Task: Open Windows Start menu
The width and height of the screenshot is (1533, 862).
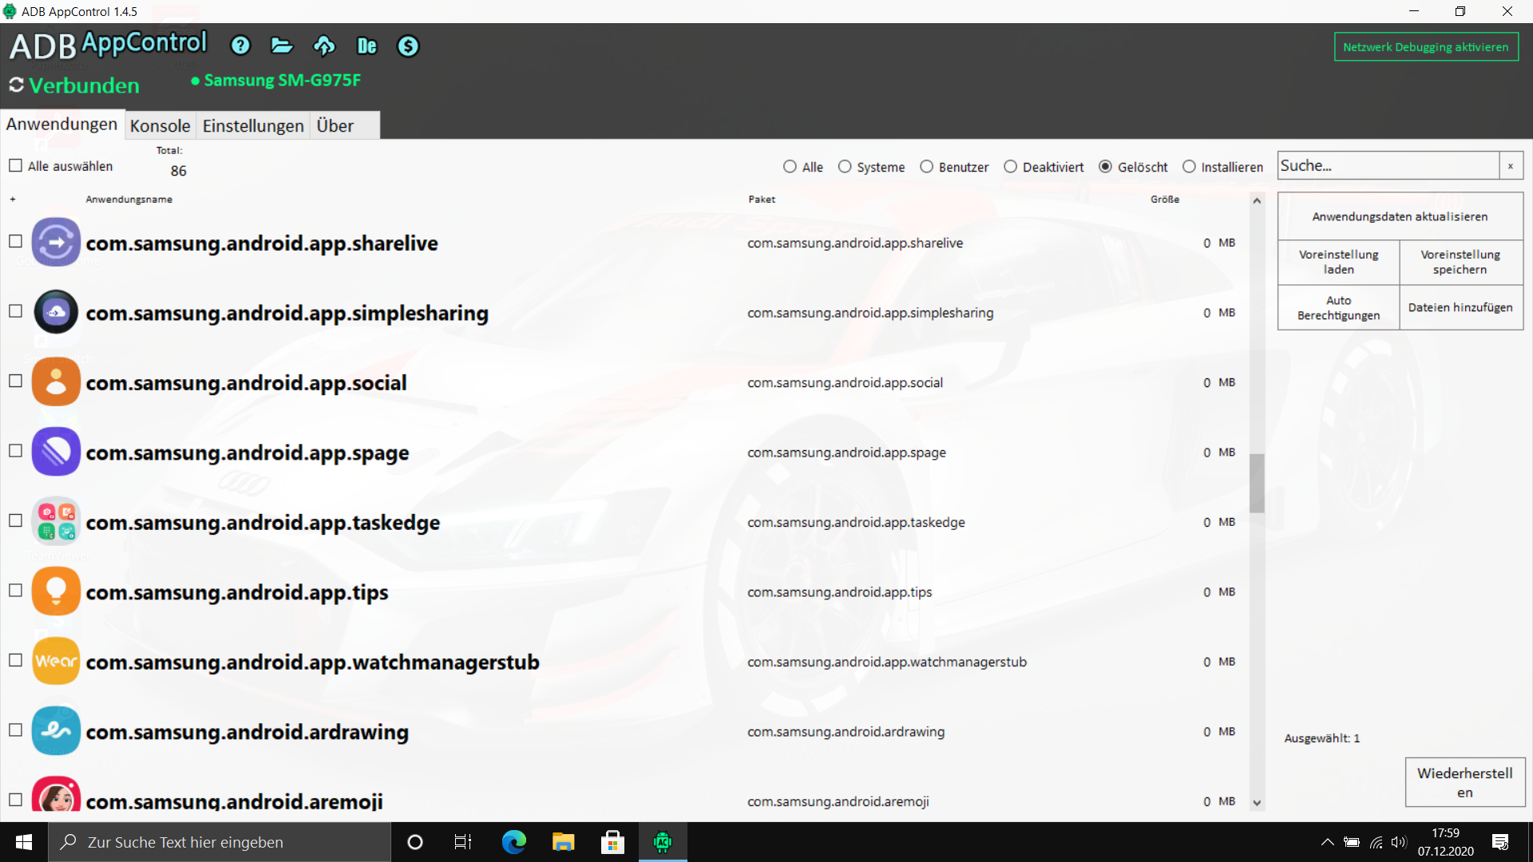Action: [x=24, y=842]
